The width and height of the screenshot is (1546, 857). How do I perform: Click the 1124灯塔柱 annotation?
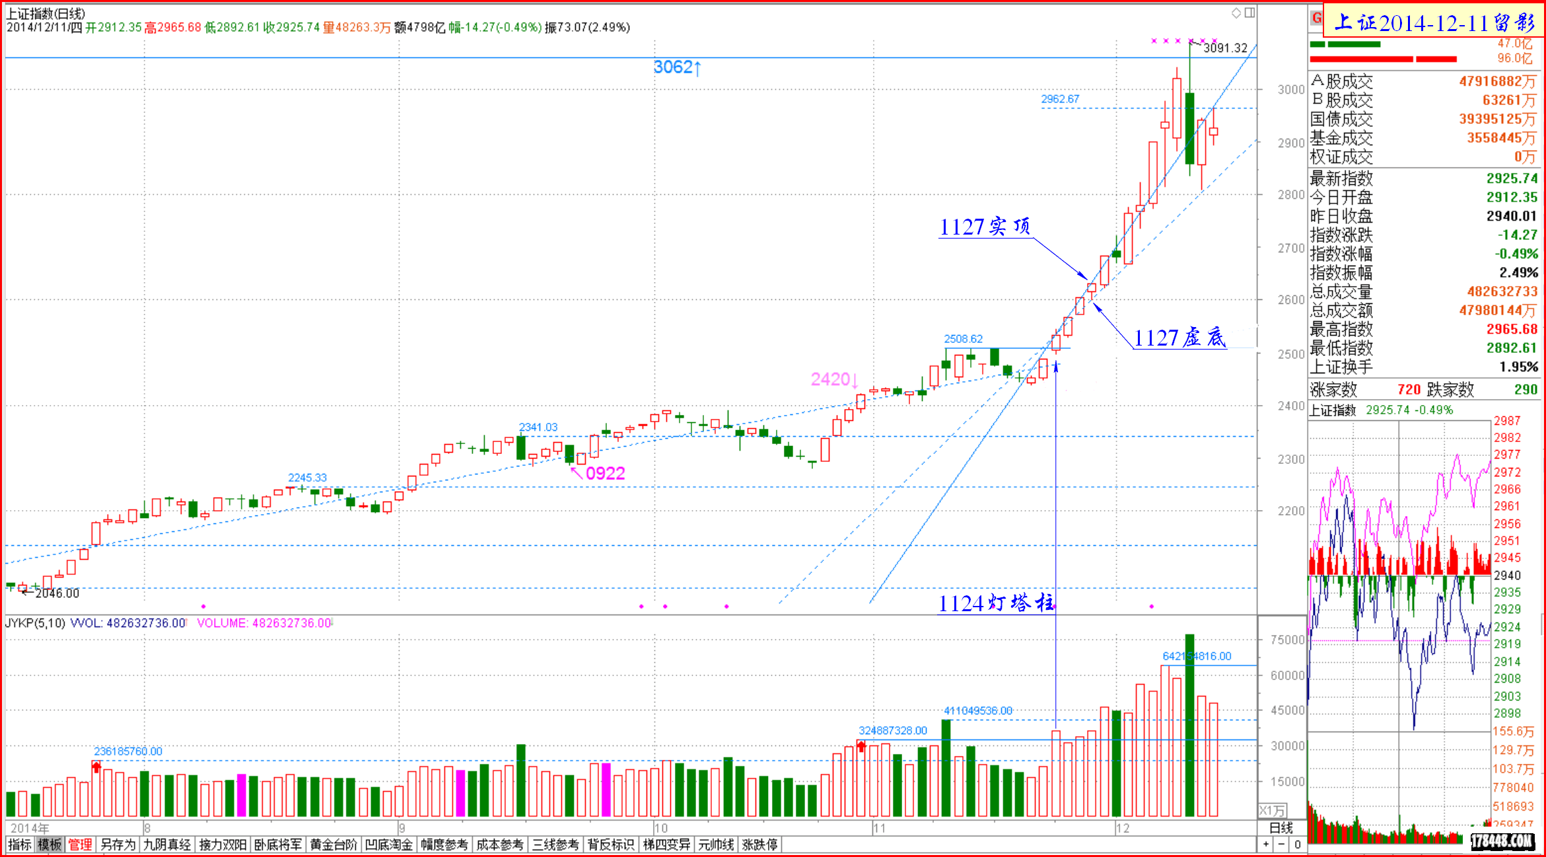click(997, 603)
